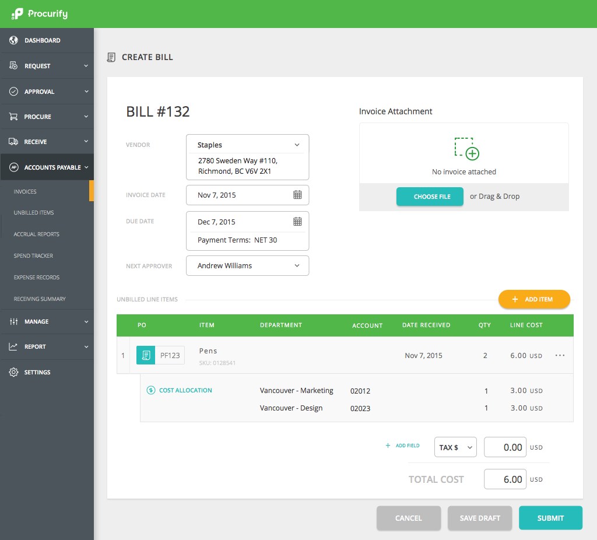This screenshot has height=540, width=597.
Task: Click the Add Field link text
Action: pos(408,446)
